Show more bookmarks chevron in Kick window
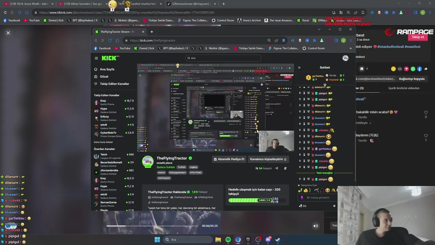 tap(350, 48)
